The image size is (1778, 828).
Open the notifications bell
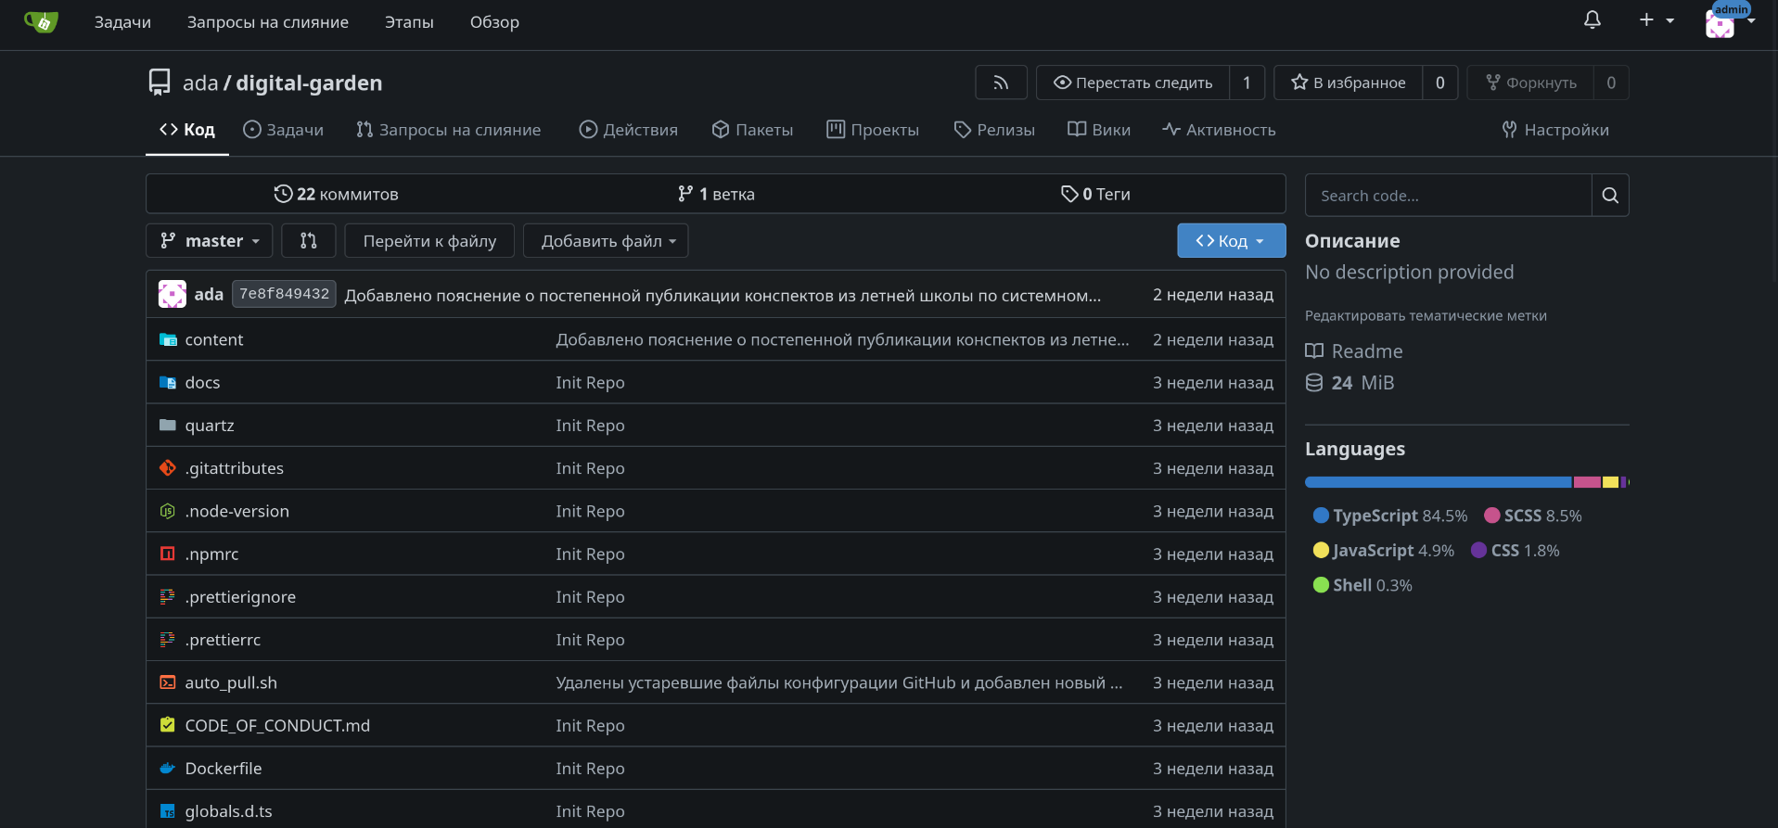(1593, 19)
